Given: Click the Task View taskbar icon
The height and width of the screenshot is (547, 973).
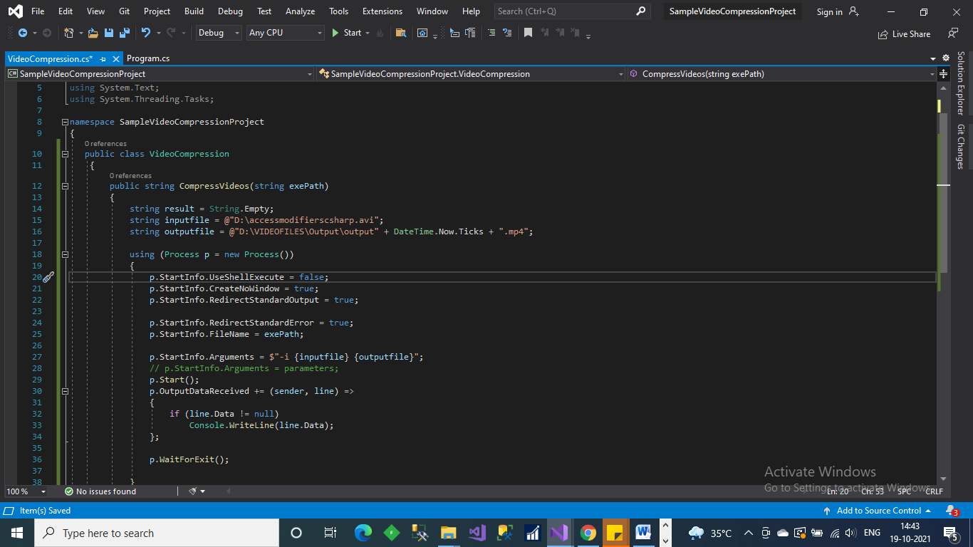Looking at the screenshot, I should 330,533.
